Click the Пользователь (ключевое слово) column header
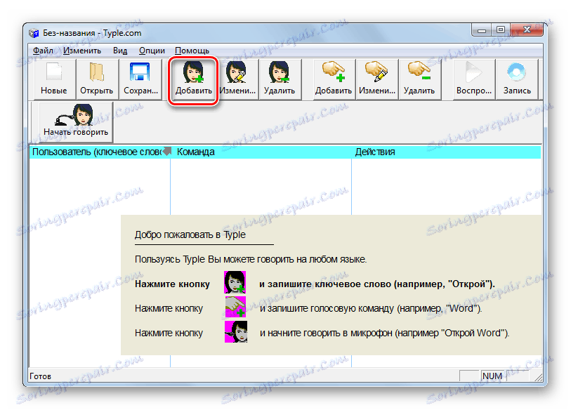 [100, 152]
